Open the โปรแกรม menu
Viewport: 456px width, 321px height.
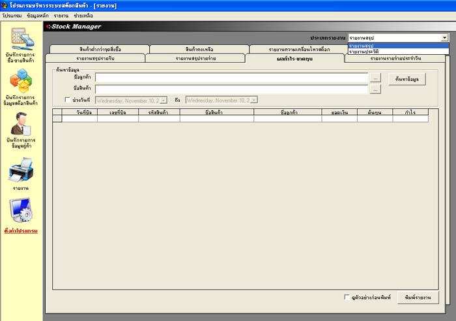12,15
